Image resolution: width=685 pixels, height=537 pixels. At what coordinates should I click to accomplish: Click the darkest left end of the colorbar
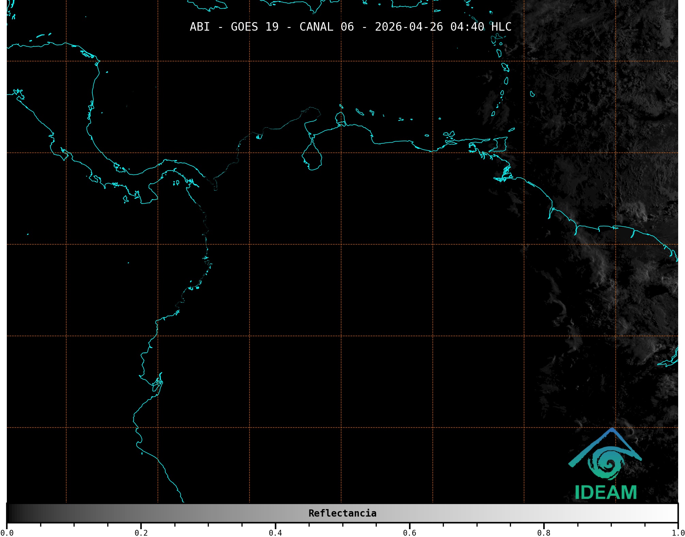point(10,513)
